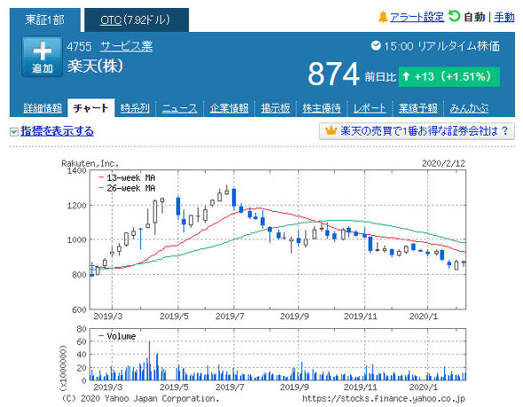Click the clock icon beside 15:00
Screen dimensions: 523x407
click(x=376, y=45)
